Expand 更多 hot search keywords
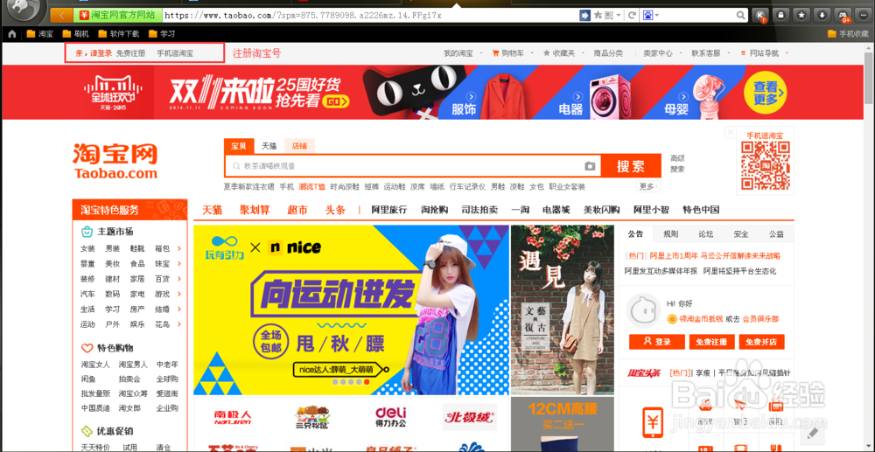 [x=648, y=187]
